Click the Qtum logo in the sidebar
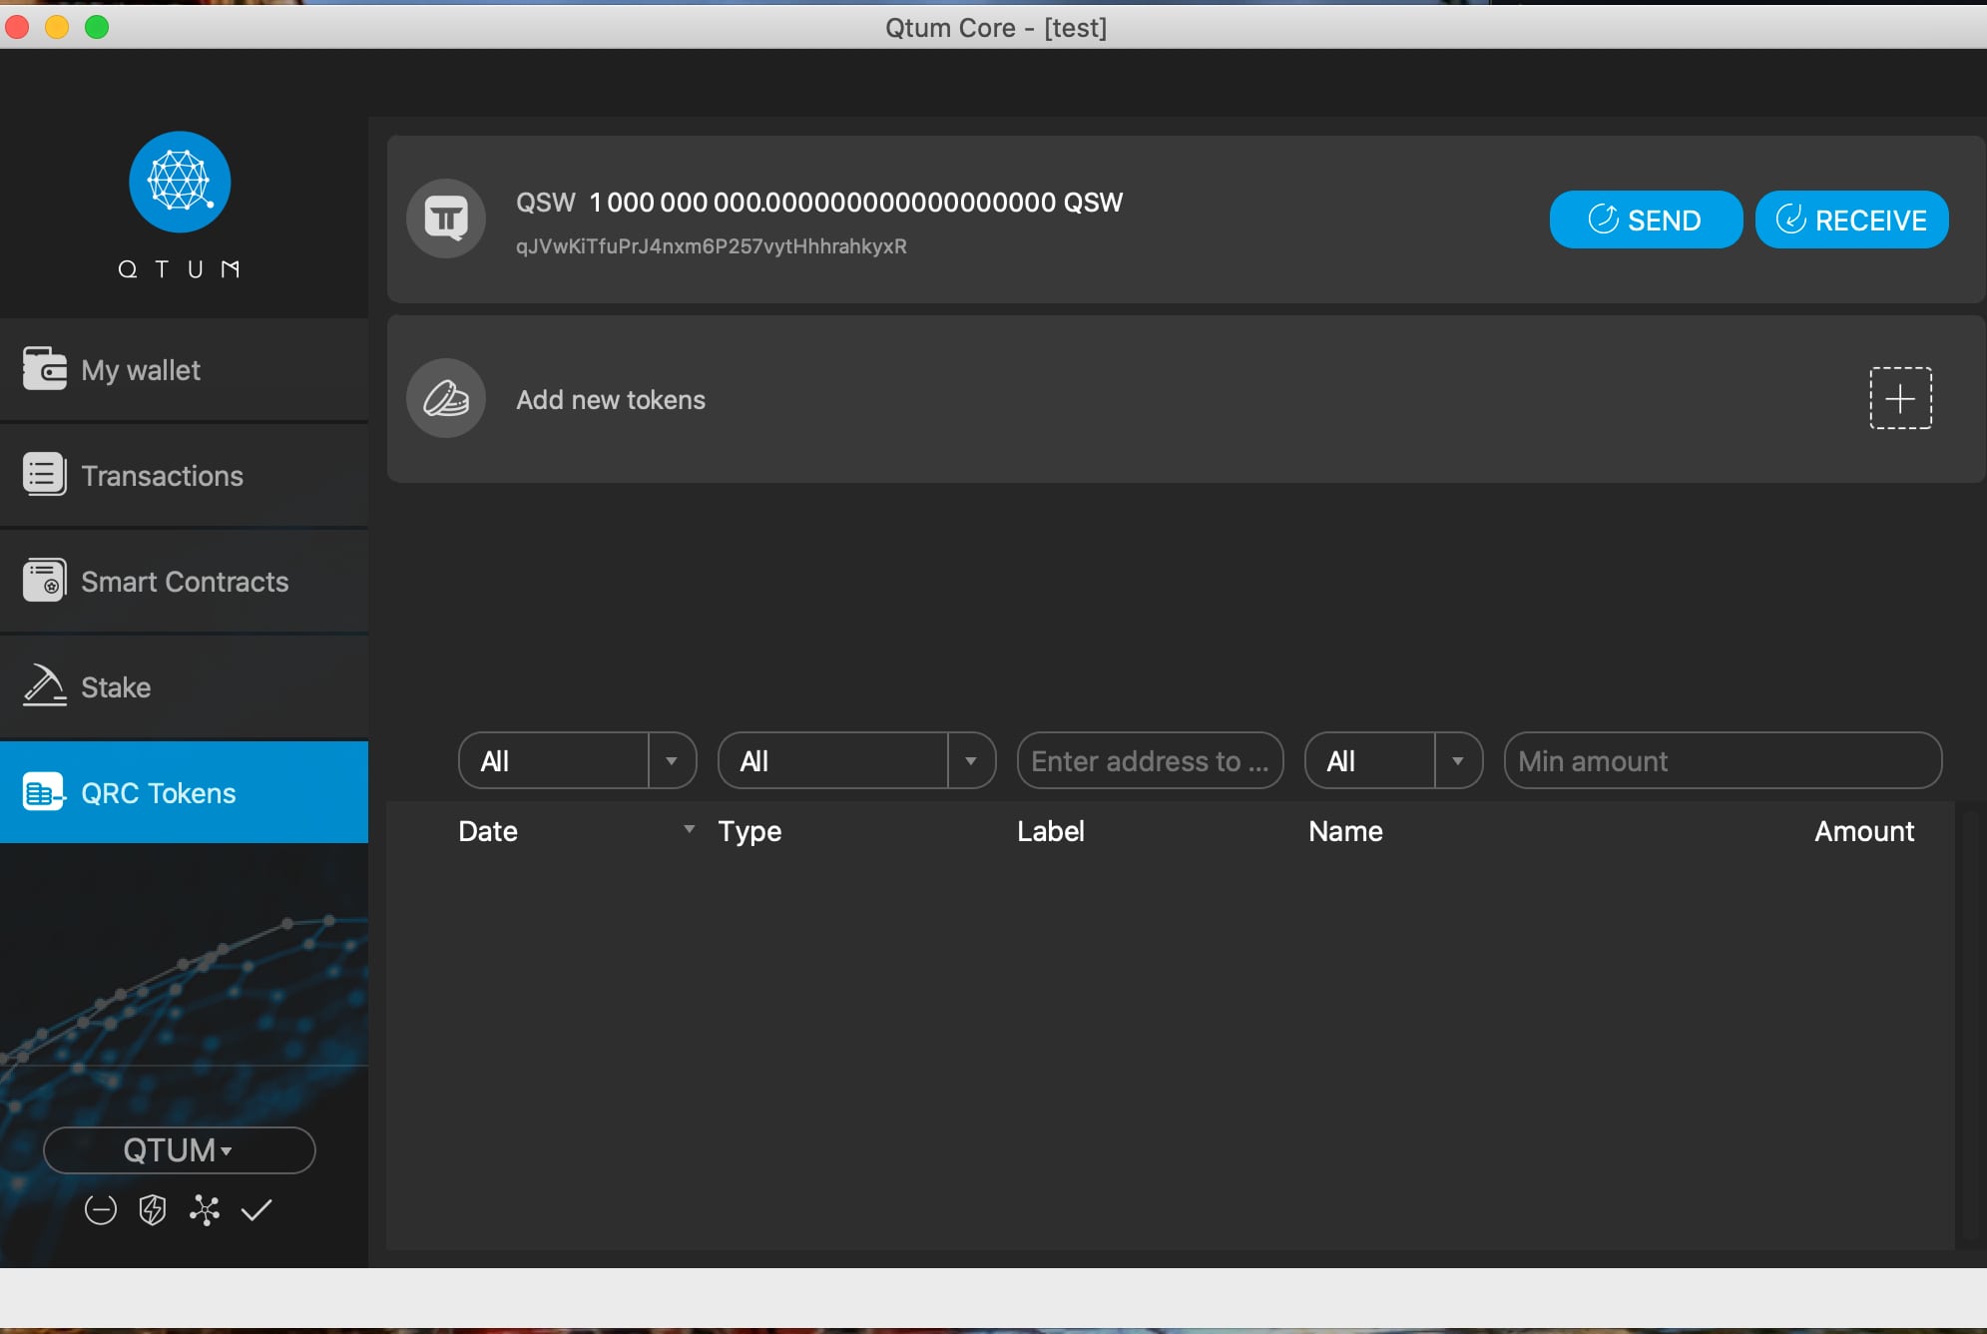Screen dimensions: 1987x1334 click(x=180, y=183)
